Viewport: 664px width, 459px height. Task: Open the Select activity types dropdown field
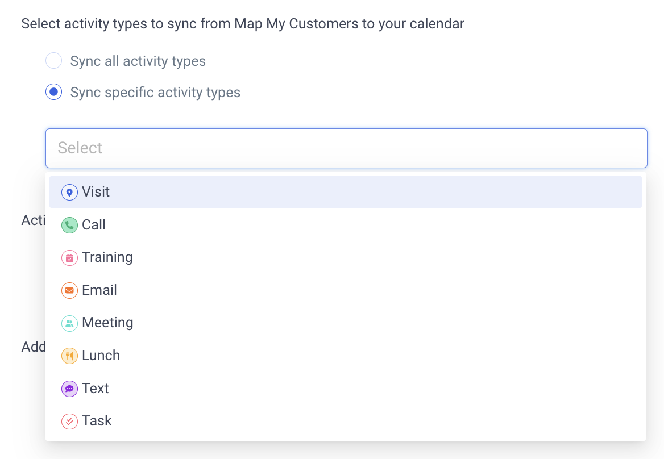click(x=346, y=148)
